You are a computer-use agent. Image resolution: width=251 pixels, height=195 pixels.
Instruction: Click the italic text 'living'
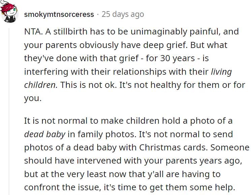pyautogui.click(x=221, y=72)
